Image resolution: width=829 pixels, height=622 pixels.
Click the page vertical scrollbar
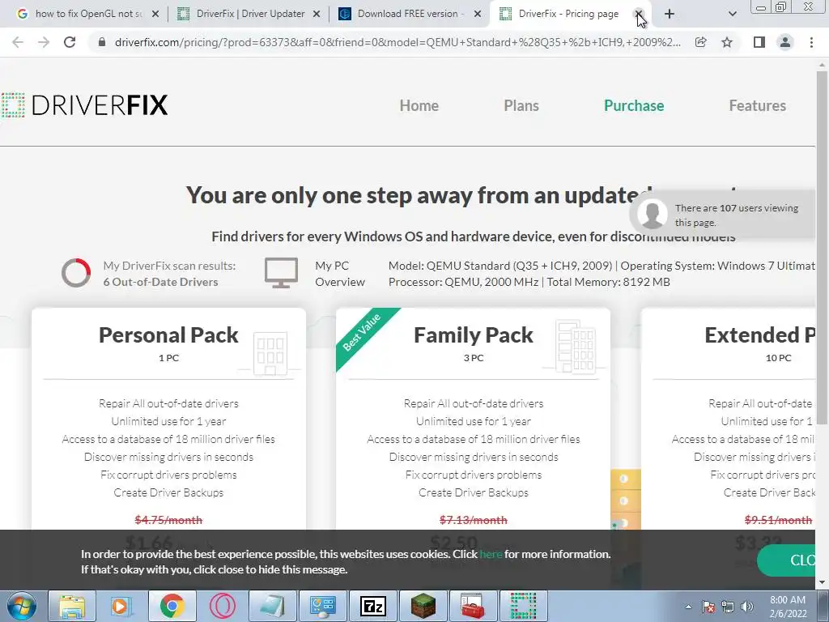pyautogui.click(x=822, y=247)
